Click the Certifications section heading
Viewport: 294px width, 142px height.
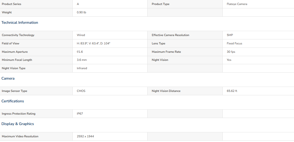click(13, 101)
